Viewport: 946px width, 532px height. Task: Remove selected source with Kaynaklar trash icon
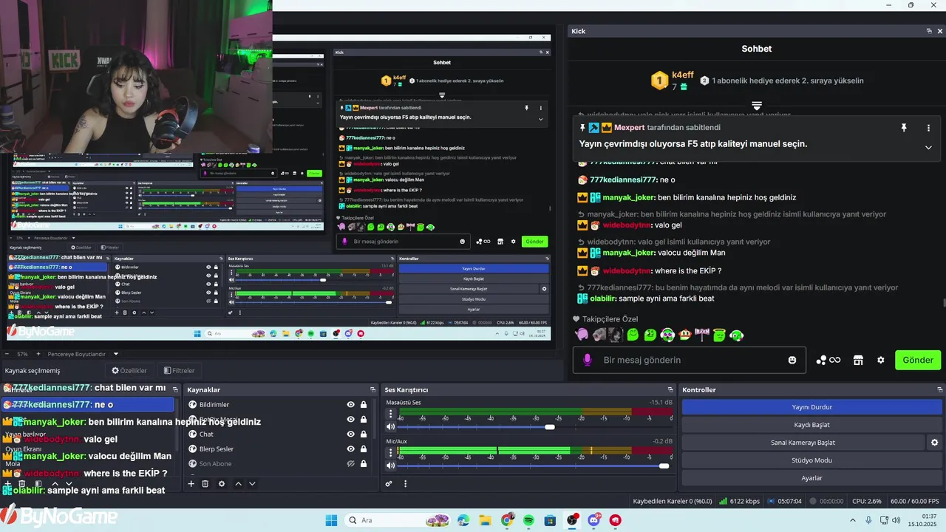pyautogui.click(x=205, y=484)
